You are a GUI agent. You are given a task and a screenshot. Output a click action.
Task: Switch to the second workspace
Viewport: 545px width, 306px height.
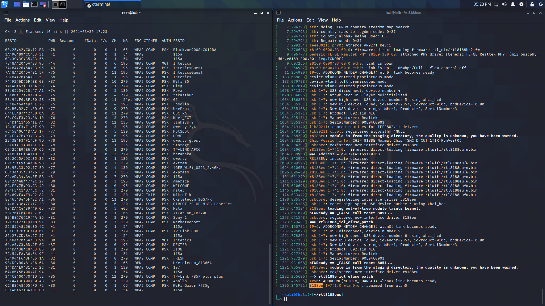(63, 4)
